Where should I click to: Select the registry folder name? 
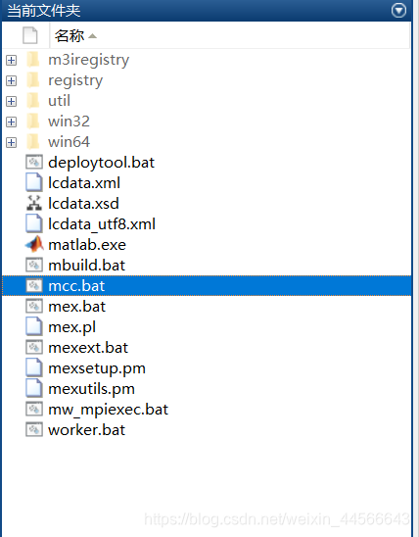(x=75, y=80)
